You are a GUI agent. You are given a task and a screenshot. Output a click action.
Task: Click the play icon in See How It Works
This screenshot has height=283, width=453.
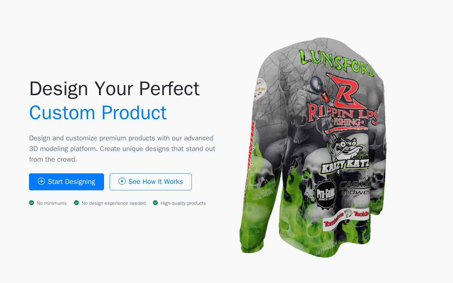point(122,181)
